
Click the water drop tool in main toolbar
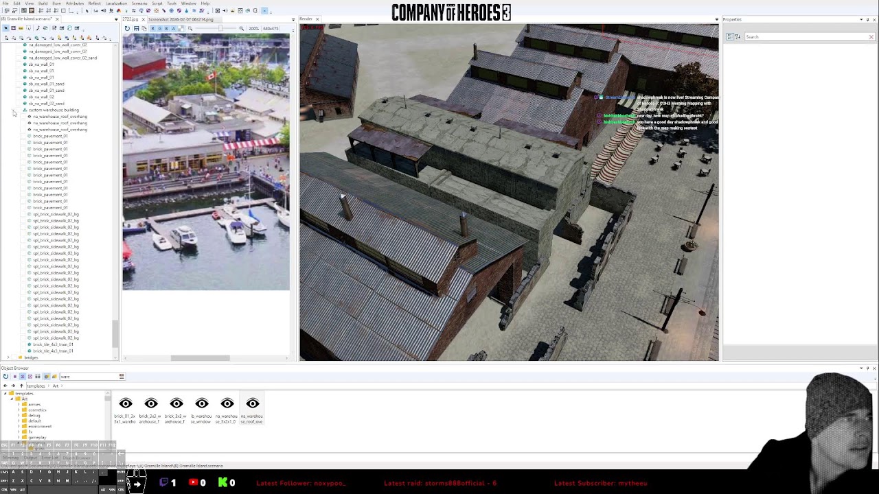(186, 10)
